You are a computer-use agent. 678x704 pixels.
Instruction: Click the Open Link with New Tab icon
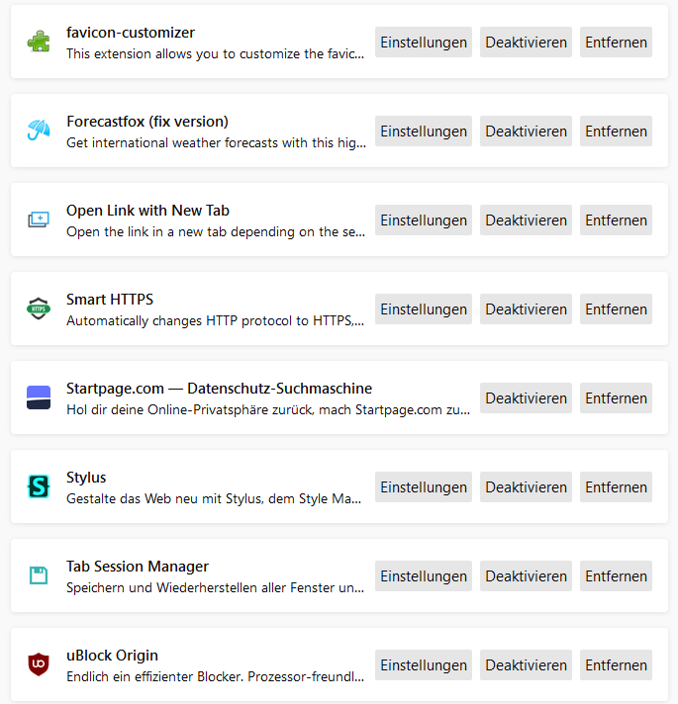point(39,220)
